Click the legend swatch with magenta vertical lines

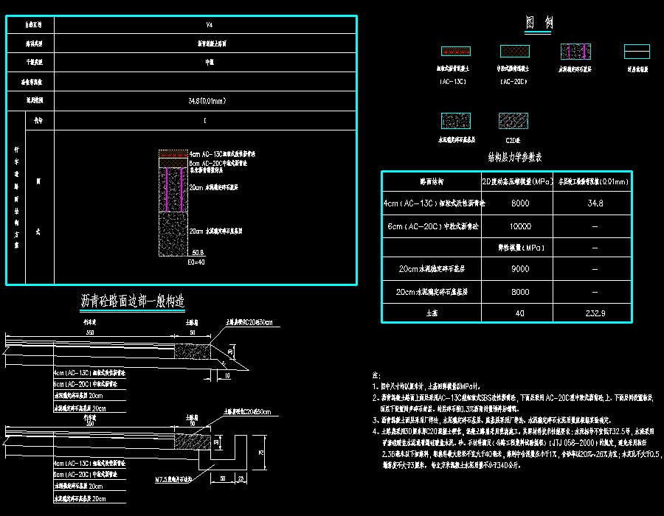click(575, 52)
